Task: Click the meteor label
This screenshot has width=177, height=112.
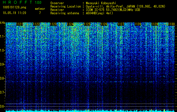Action: pyautogui.click(x=40, y=9)
